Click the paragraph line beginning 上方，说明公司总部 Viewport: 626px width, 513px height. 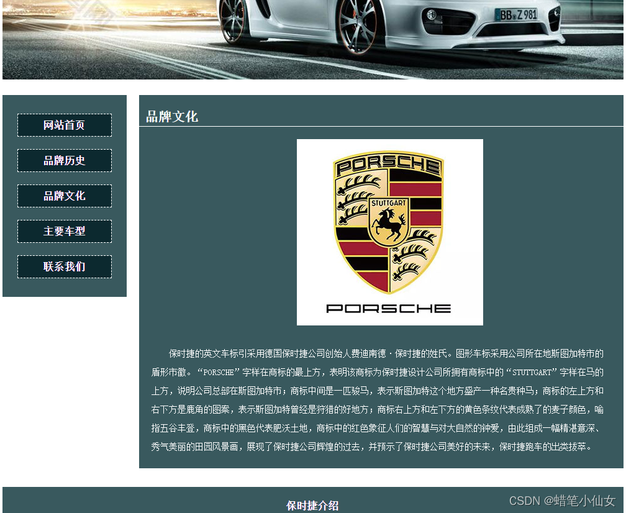[378, 391]
